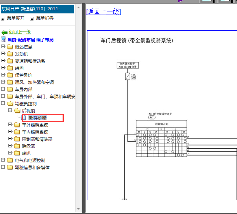The width and height of the screenshot is (237, 214).
Task: Expand the 喇叭 tree node
Action: 10,153
